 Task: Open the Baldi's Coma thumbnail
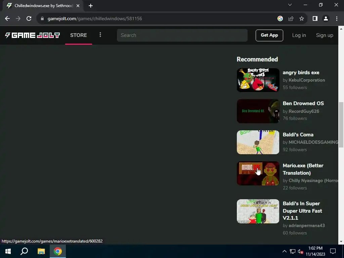pos(258,142)
